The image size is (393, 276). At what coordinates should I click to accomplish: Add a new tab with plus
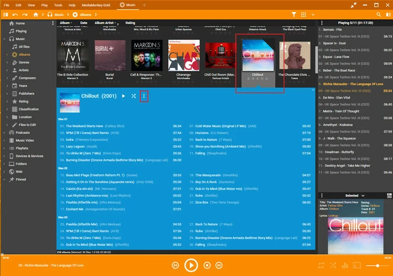click(144, 5)
